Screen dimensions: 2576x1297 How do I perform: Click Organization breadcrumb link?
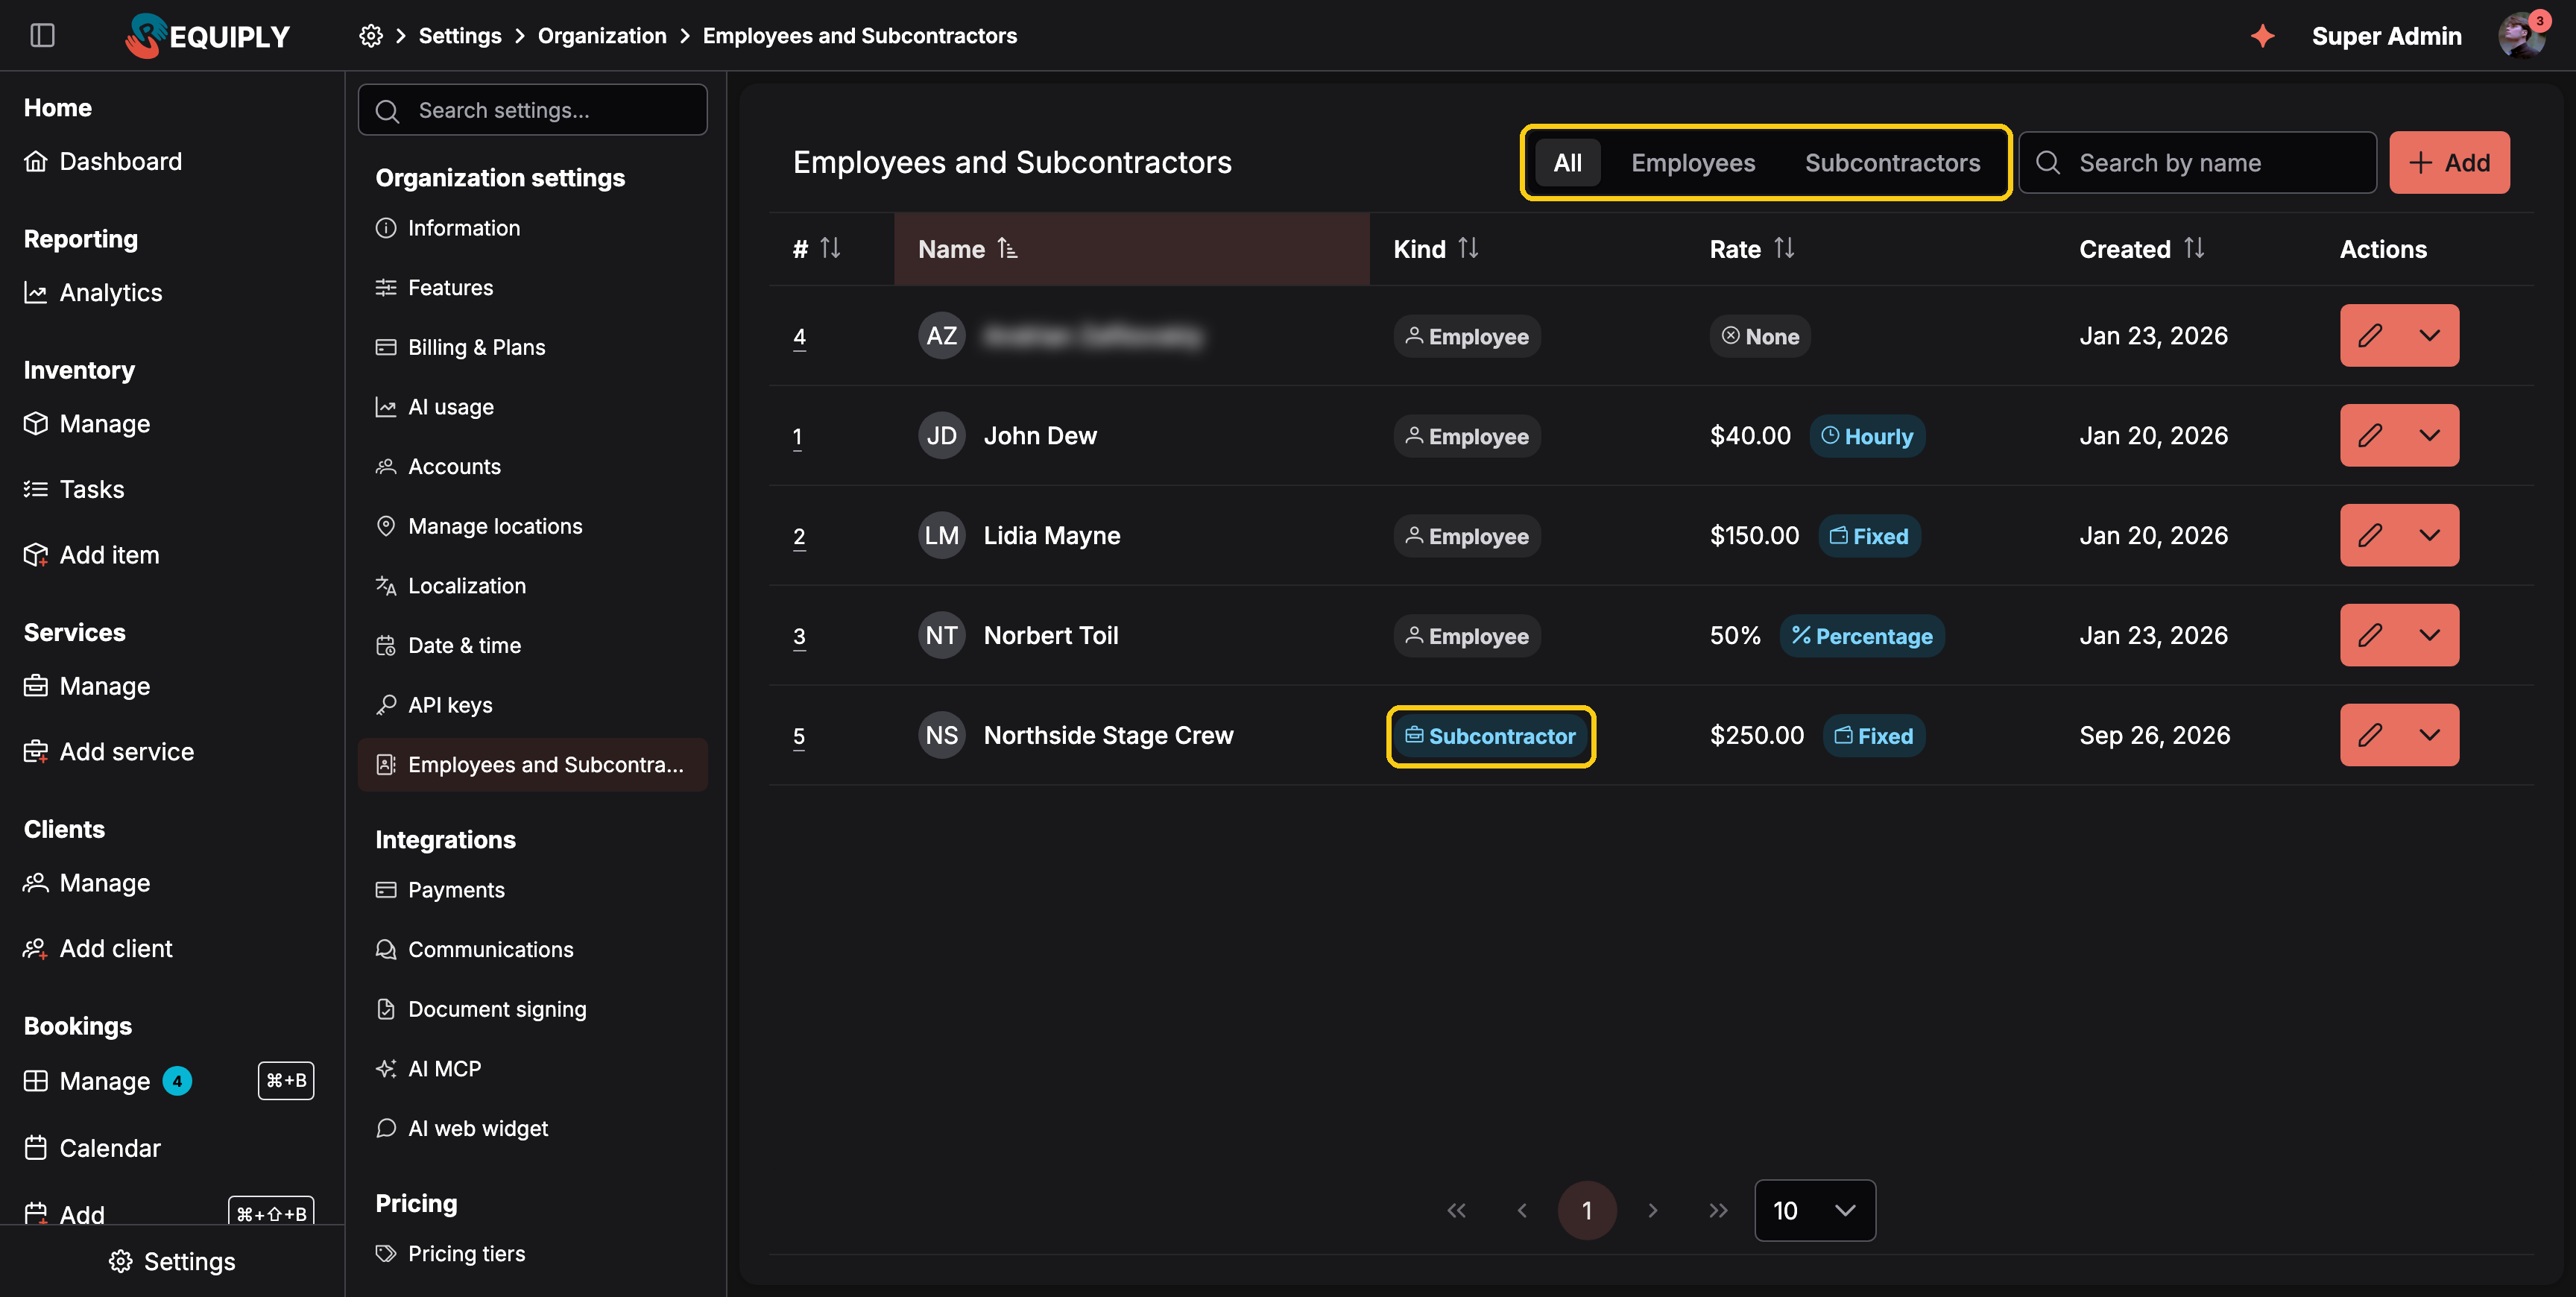(602, 36)
